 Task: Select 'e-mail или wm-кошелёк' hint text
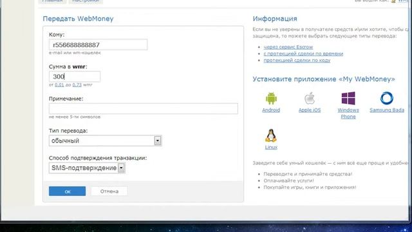pos(75,53)
